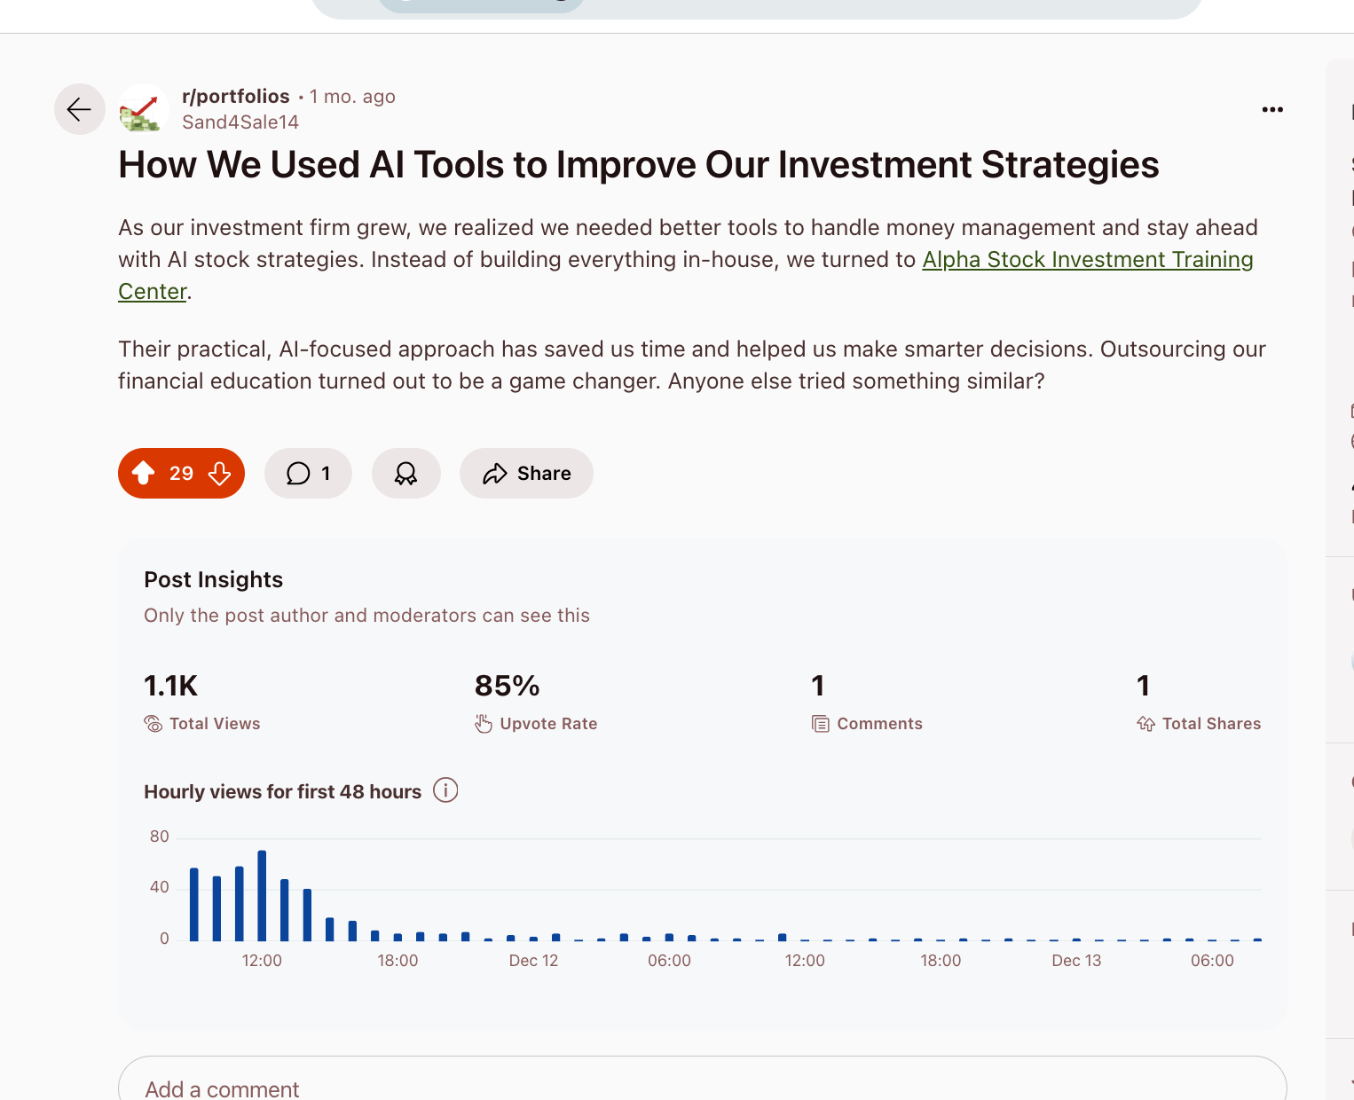Open the Alpha Stock Investment Training link
The height and width of the screenshot is (1100, 1354).
(x=1087, y=260)
